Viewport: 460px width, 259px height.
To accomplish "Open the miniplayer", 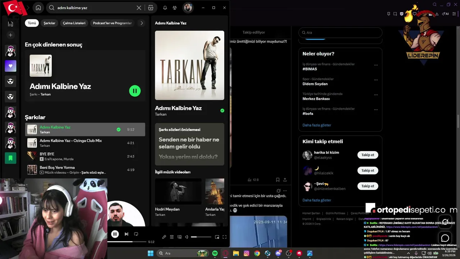I will (217, 237).
